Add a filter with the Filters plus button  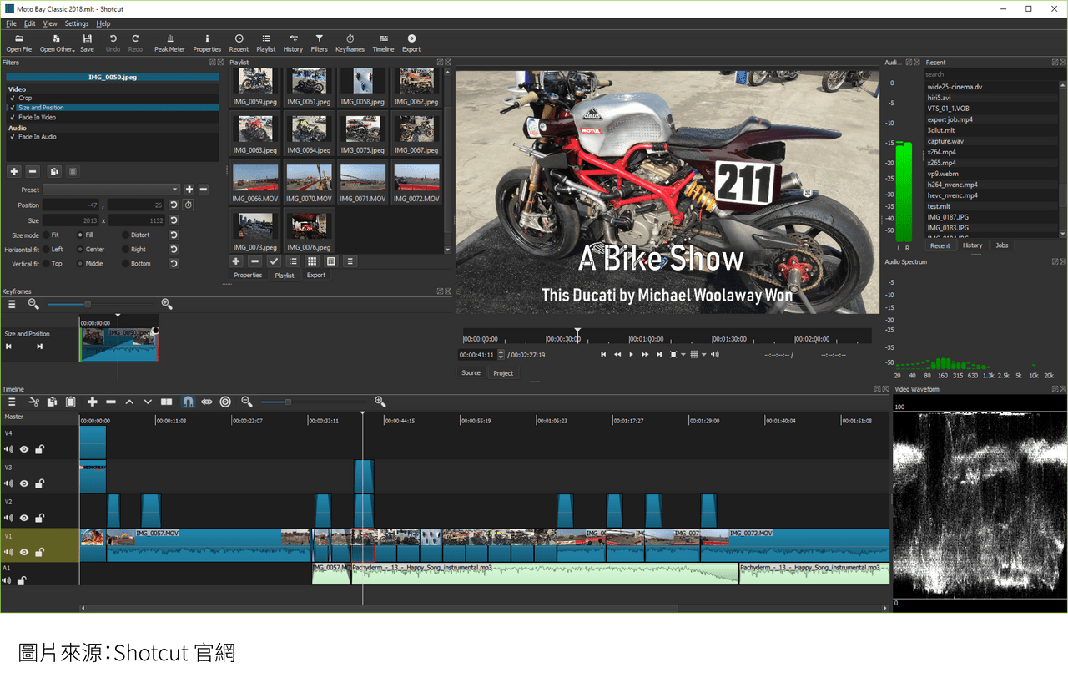[14, 171]
